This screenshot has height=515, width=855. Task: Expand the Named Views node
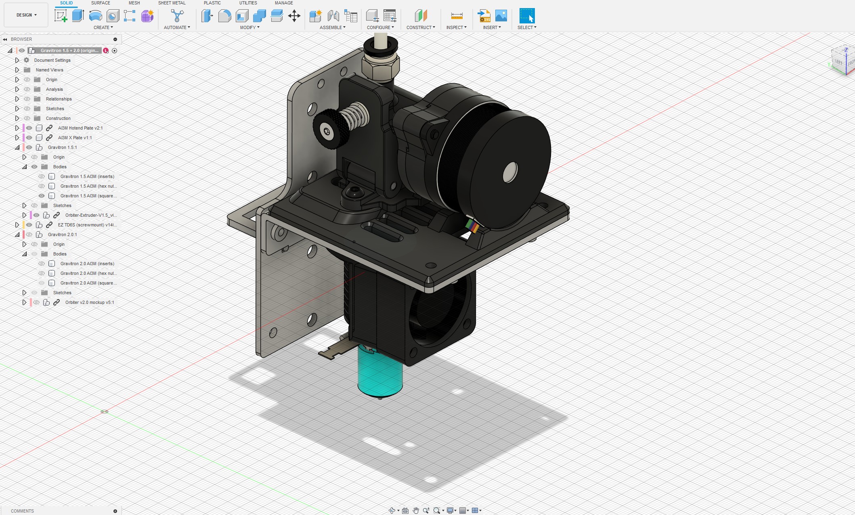pos(17,70)
